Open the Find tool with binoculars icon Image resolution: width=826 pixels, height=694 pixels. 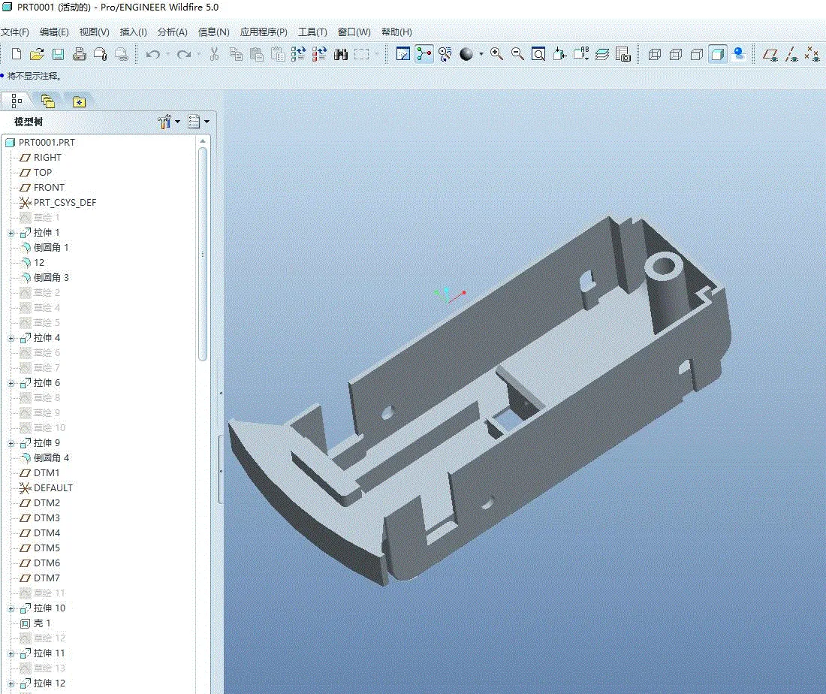(341, 54)
